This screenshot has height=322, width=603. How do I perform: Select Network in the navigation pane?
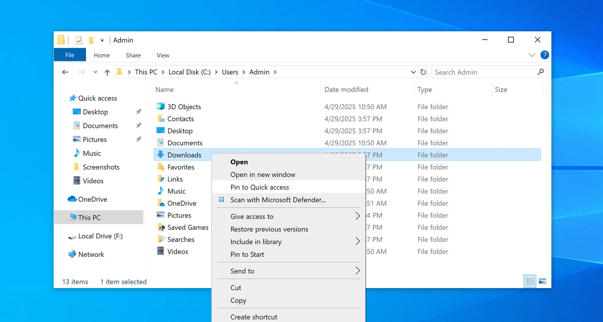[x=91, y=254]
